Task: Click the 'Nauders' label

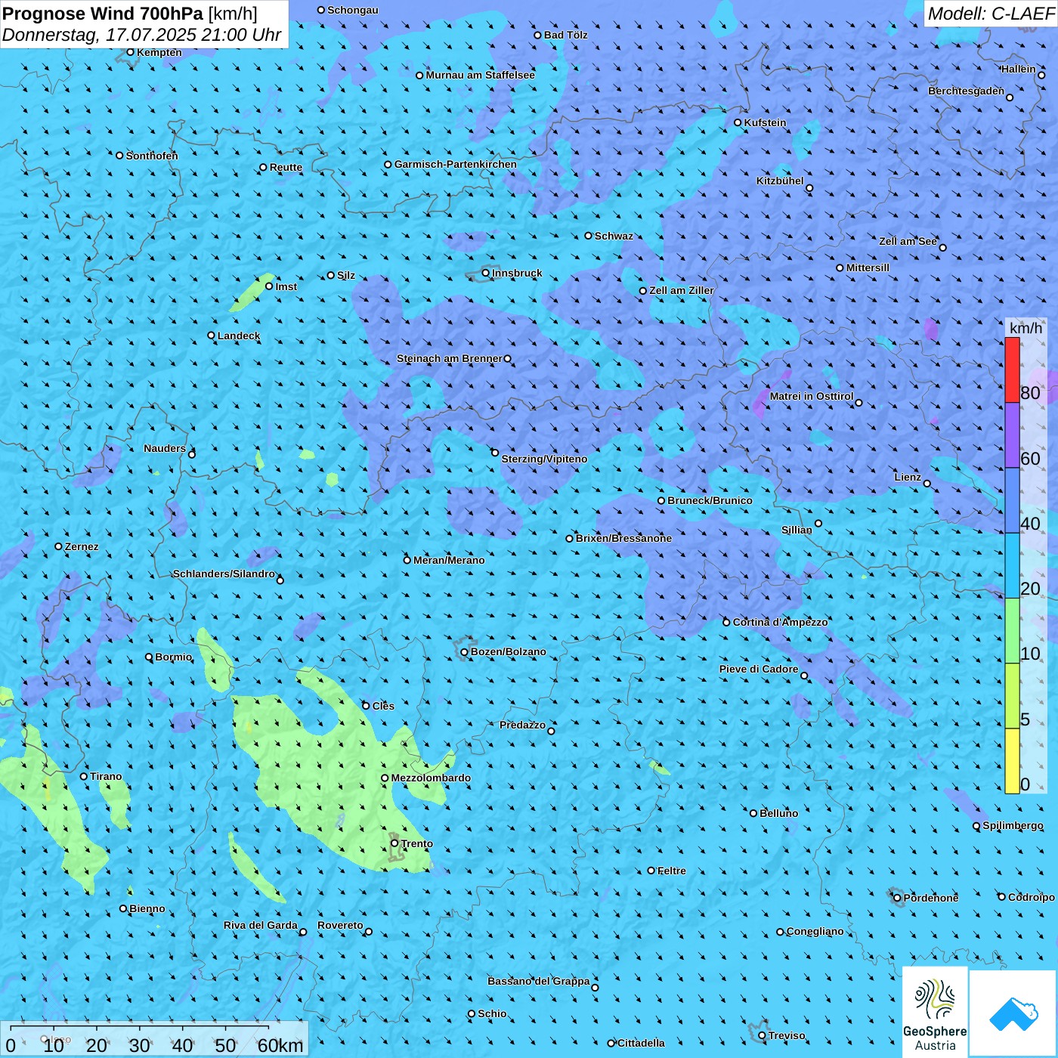Action: tap(165, 448)
